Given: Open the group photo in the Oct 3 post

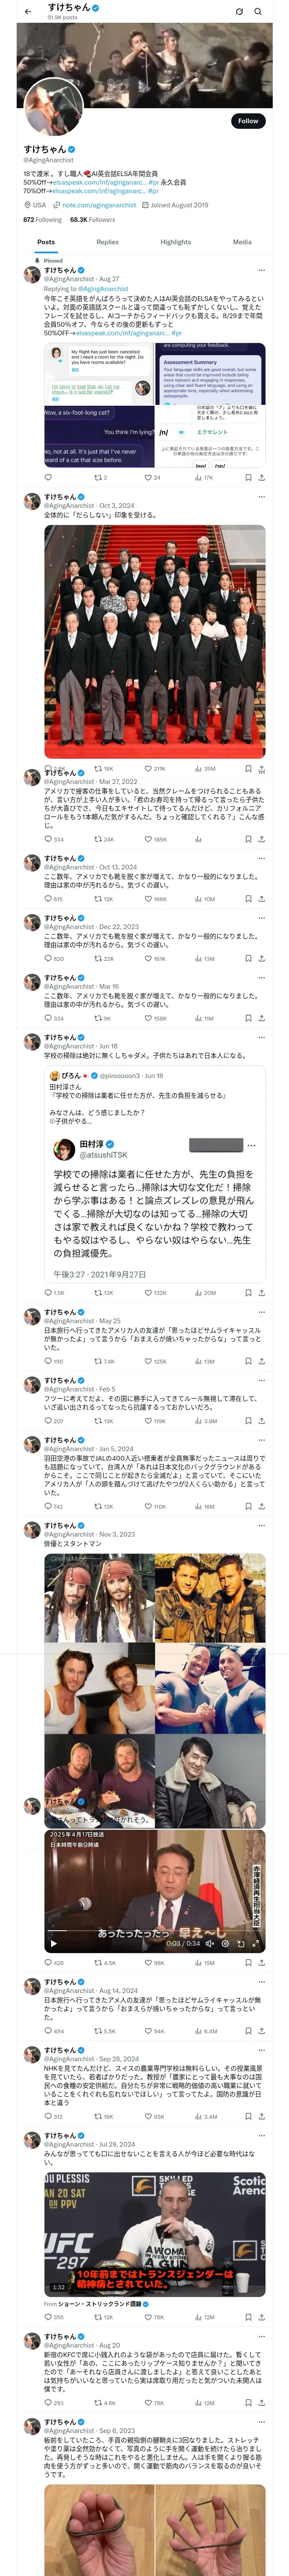Looking at the screenshot, I should pos(155,640).
